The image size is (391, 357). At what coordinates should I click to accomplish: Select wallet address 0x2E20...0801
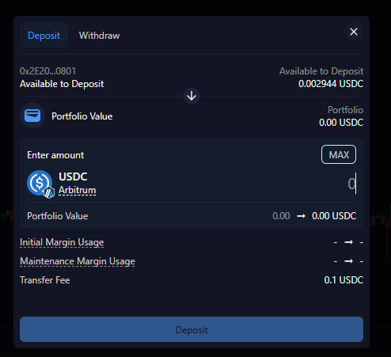tap(48, 71)
